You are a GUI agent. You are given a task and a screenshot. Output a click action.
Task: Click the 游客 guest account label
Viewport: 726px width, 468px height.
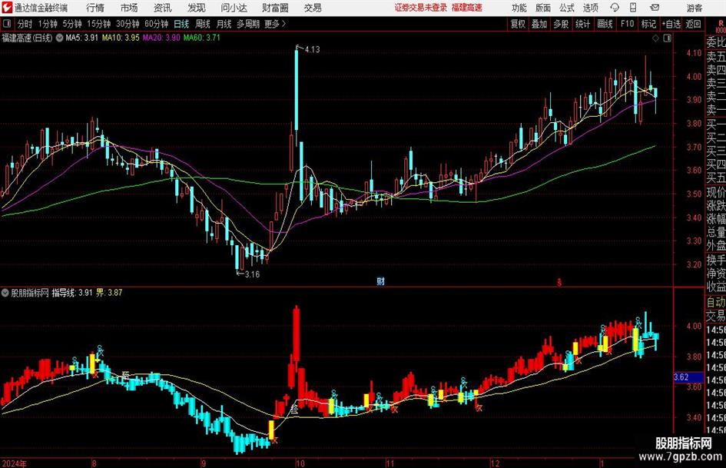point(694,8)
